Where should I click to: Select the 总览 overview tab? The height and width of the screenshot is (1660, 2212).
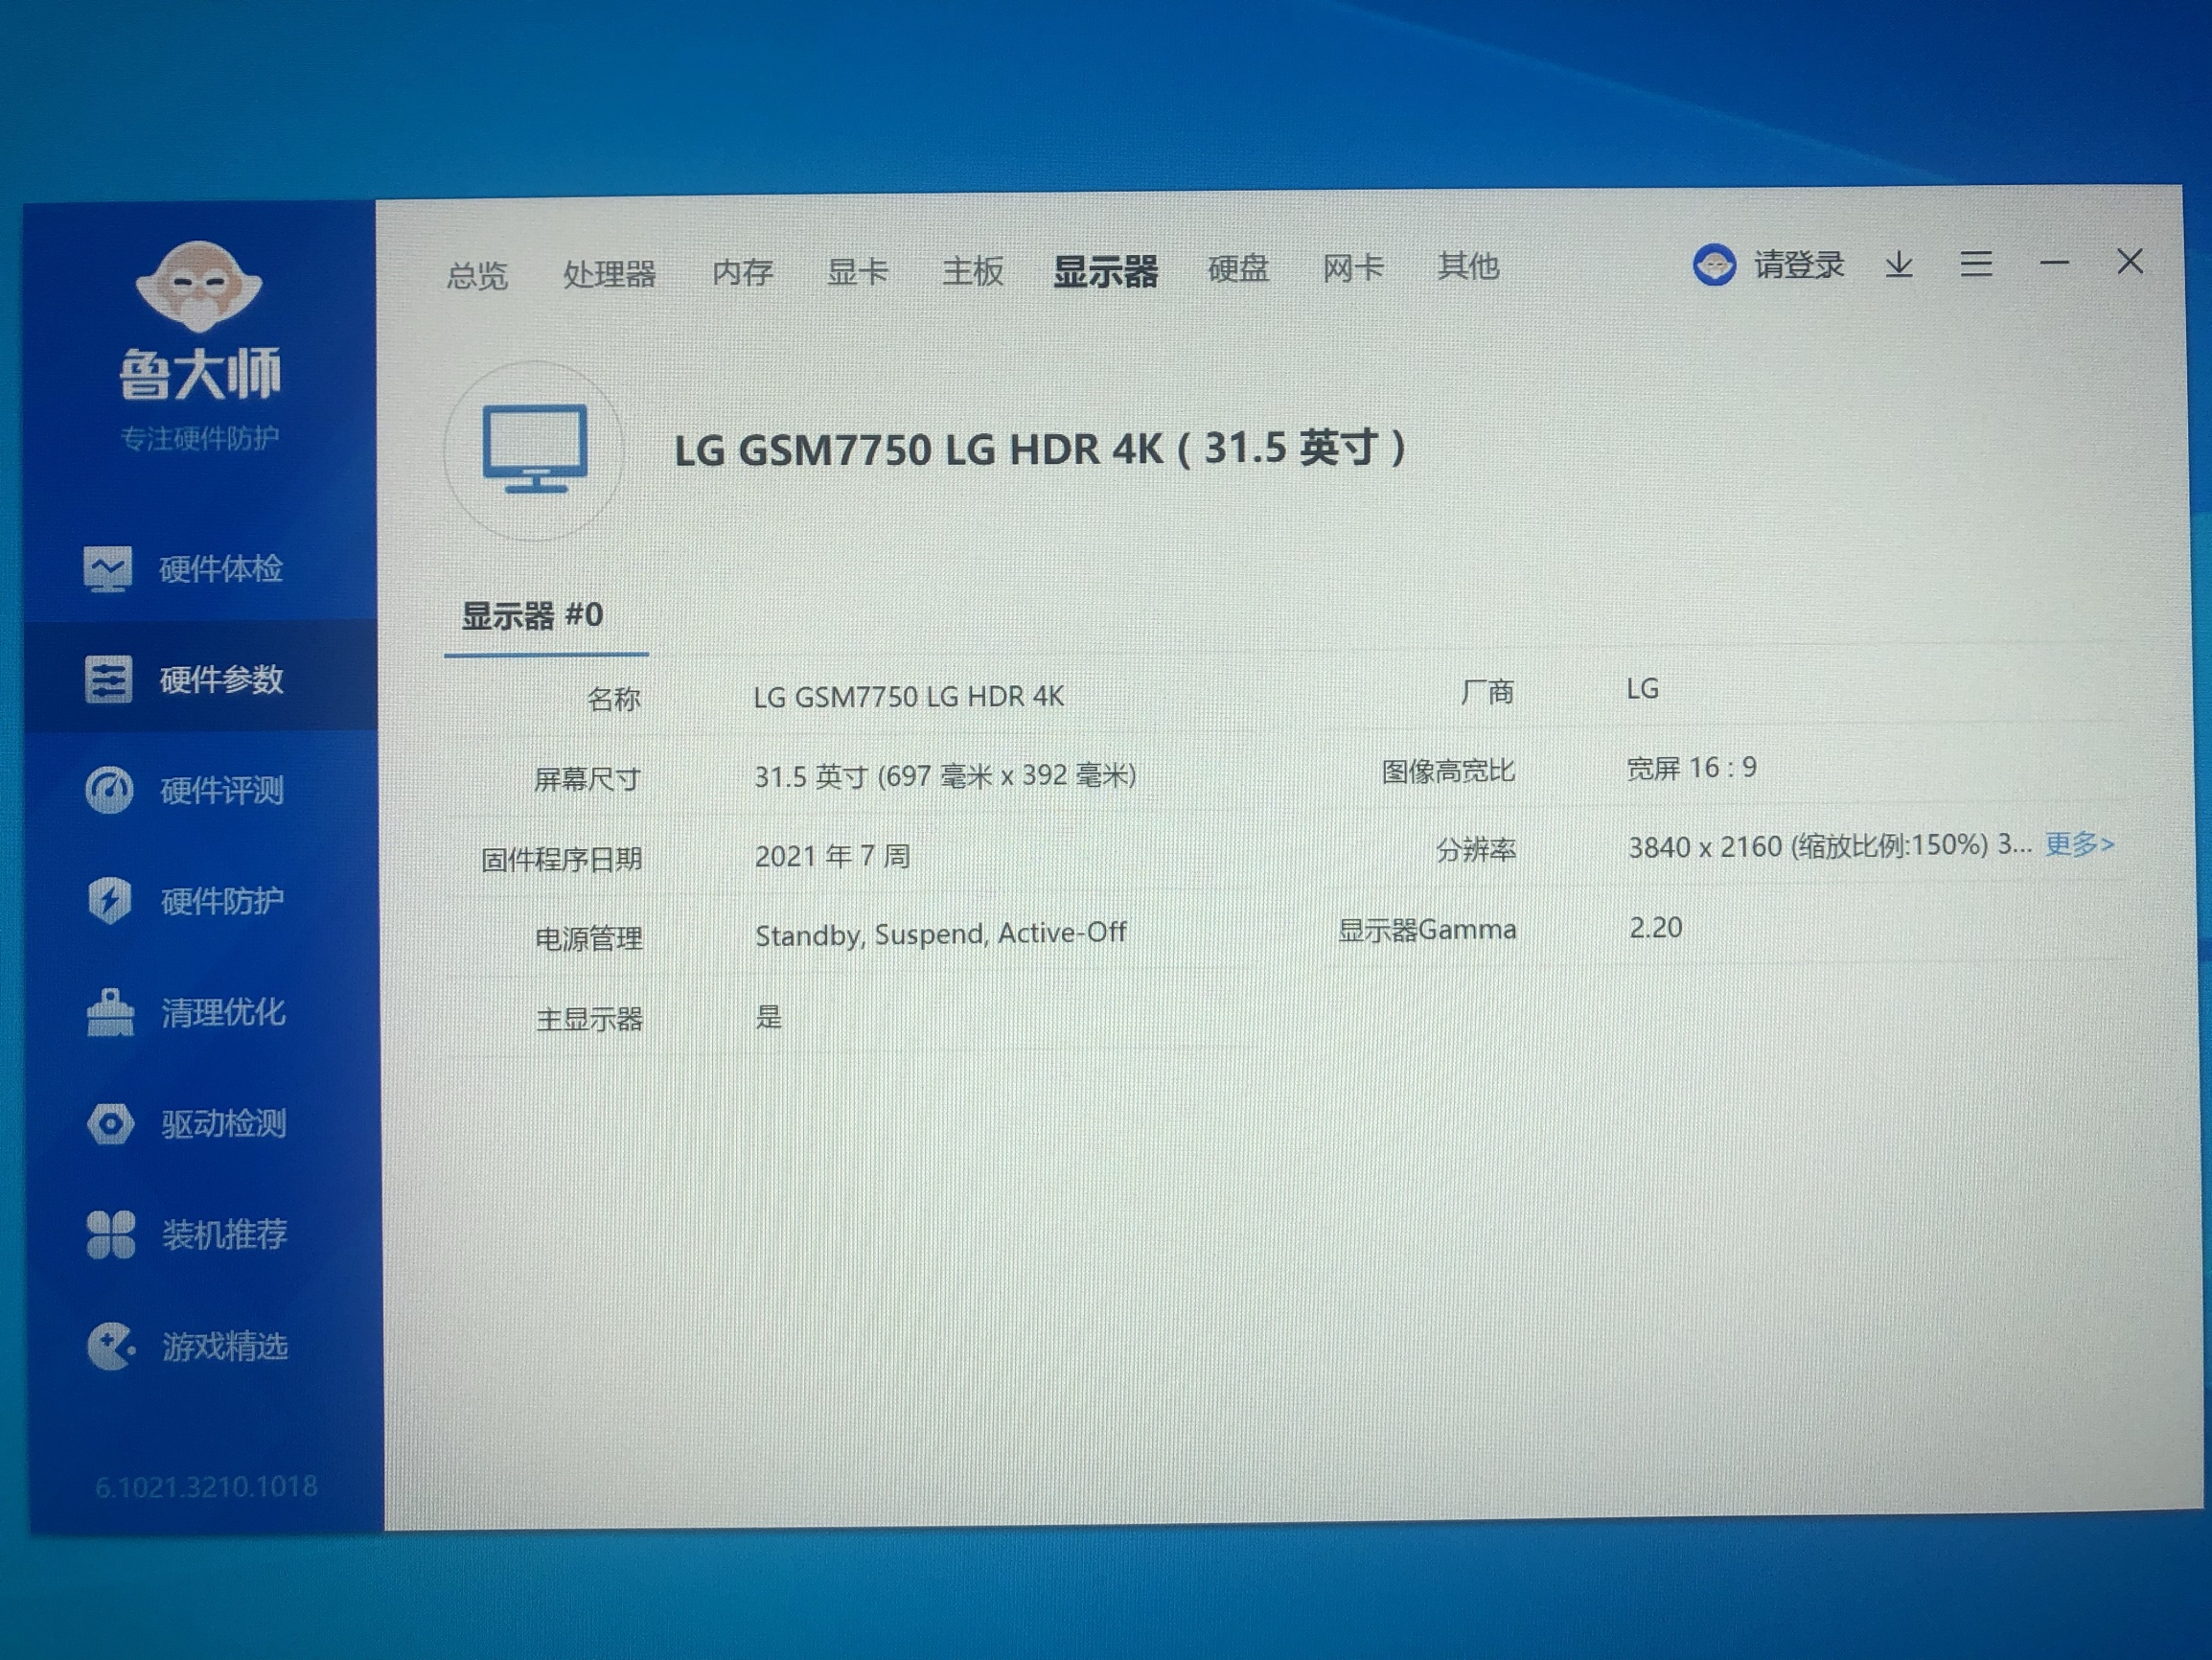pos(477,275)
